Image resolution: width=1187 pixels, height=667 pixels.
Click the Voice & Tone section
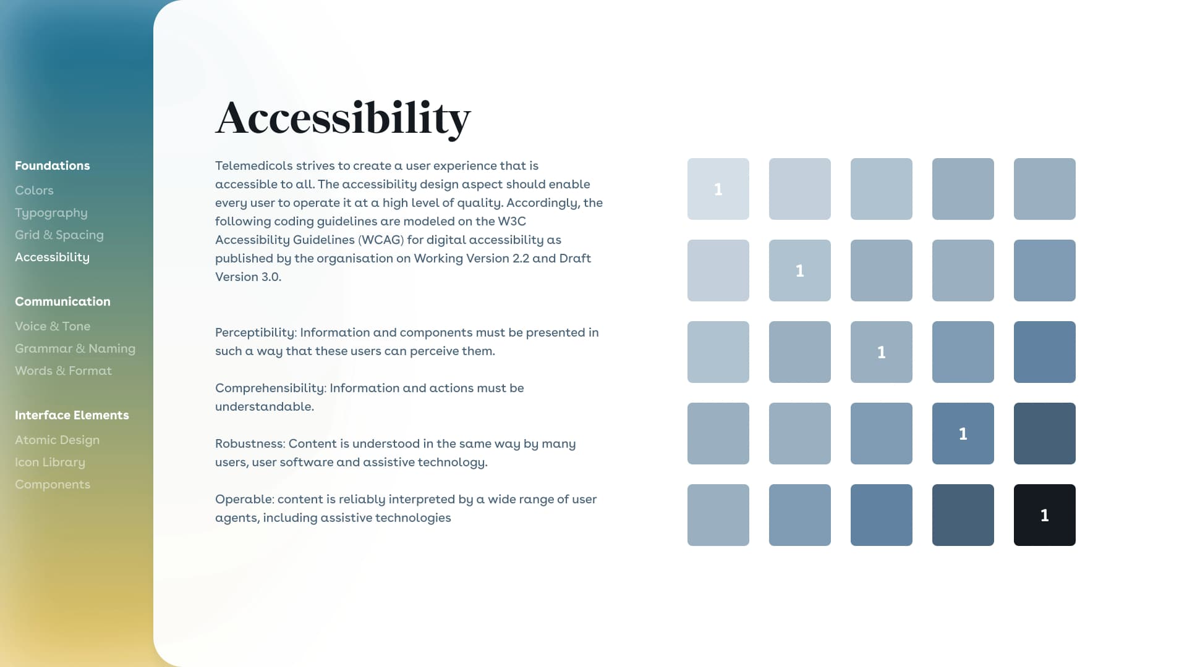pos(53,325)
